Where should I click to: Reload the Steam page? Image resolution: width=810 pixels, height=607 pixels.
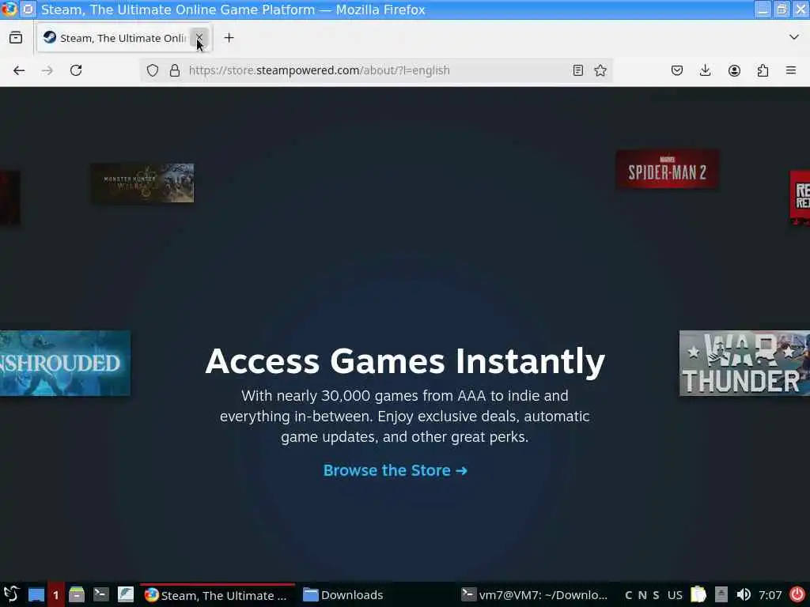click(76, 70)
